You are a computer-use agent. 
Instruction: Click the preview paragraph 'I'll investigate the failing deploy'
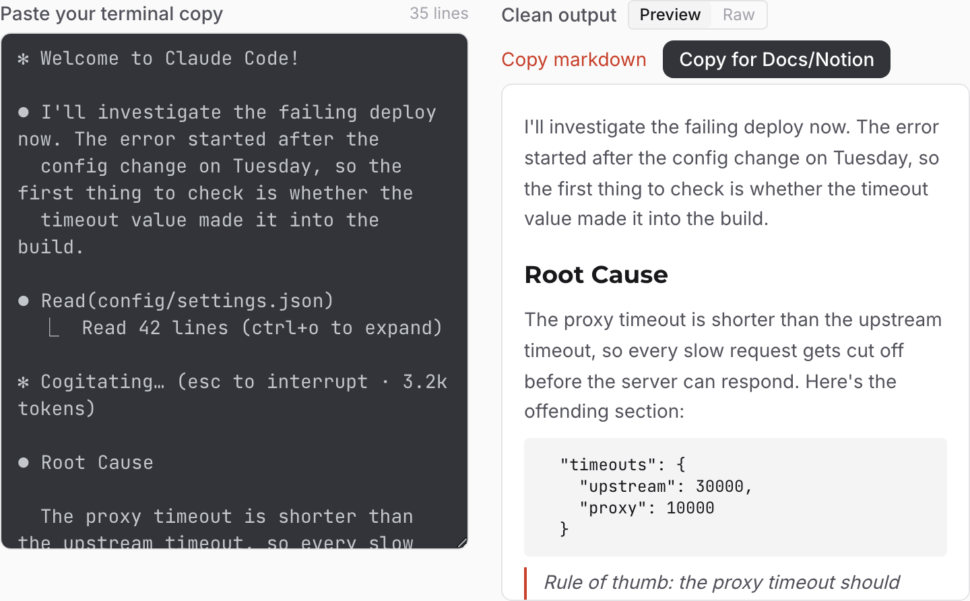(732, 172)
